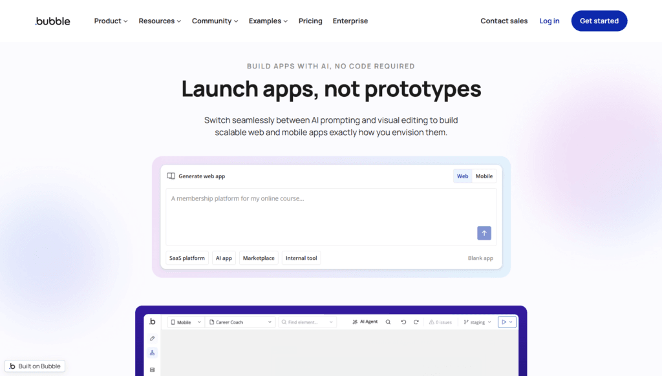Follow the Log in link
Image resolution: width=662 pixels, height=376 pixels.
coord(550,21)
